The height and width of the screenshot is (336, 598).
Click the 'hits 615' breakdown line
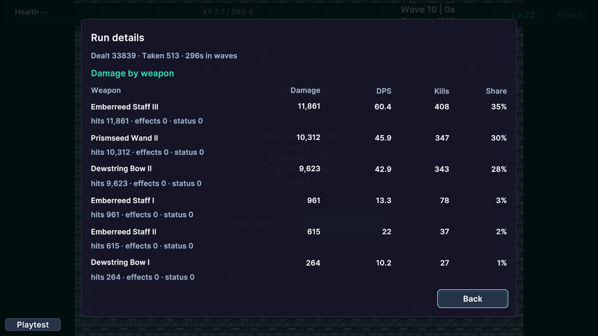(142, 246)
